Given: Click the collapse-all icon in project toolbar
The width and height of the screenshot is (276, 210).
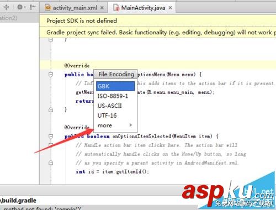Looking at the screenshot, I should (x=6, y=7).
